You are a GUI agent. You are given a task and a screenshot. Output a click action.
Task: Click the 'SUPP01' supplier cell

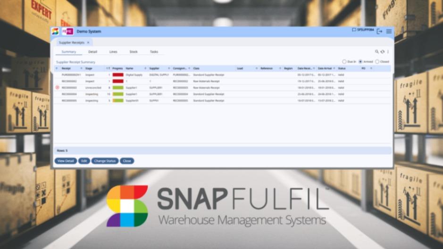coord(154,100)
